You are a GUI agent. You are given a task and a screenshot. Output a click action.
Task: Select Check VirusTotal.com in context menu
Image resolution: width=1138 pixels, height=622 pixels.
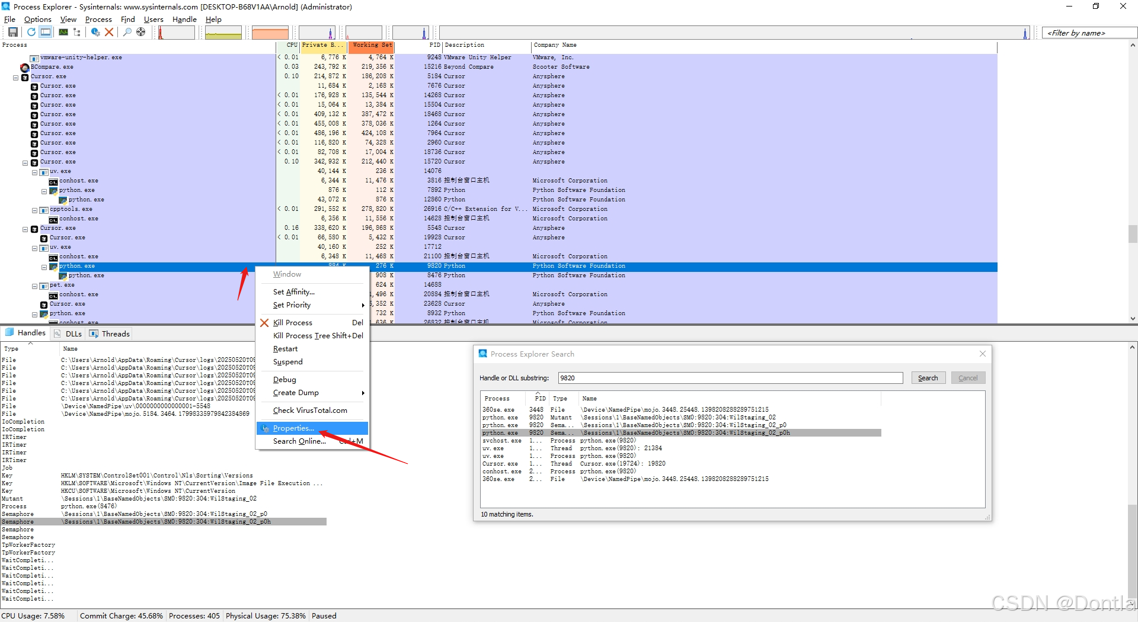[312, 411]
